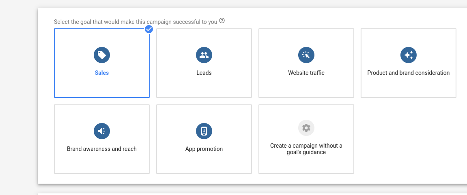Click the Website traffic cursor icon
The image size is (467, 195).
306,55
